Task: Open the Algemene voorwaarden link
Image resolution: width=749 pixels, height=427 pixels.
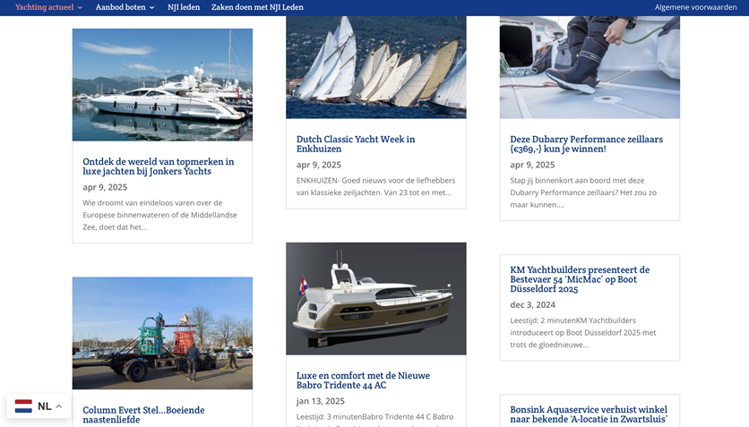Action: pos(695,7)
